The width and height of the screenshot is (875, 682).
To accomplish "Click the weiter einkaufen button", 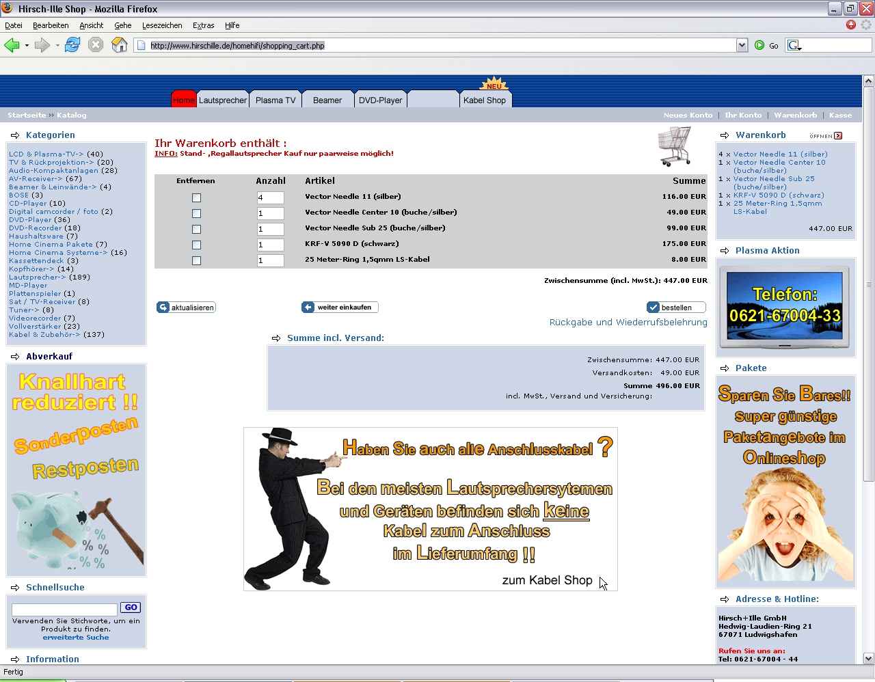I will 340,308.
